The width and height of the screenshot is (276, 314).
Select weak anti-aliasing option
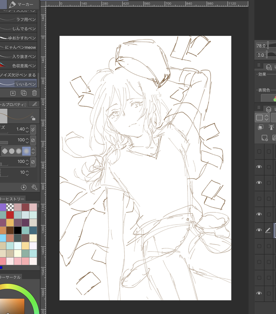(12, 151)
